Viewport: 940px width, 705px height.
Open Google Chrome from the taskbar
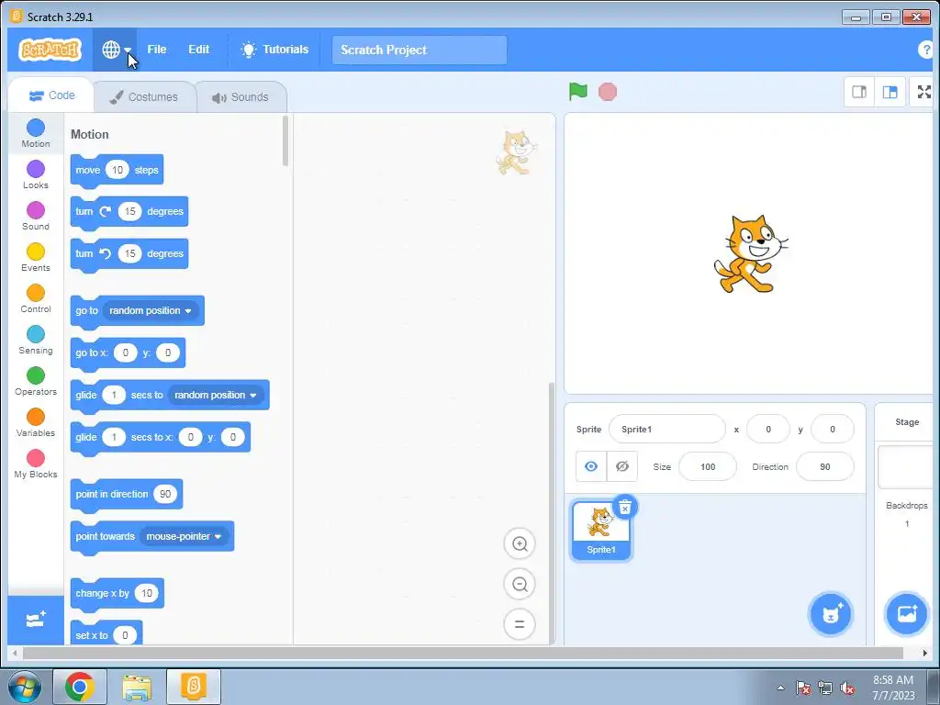(x=80, y=687)
